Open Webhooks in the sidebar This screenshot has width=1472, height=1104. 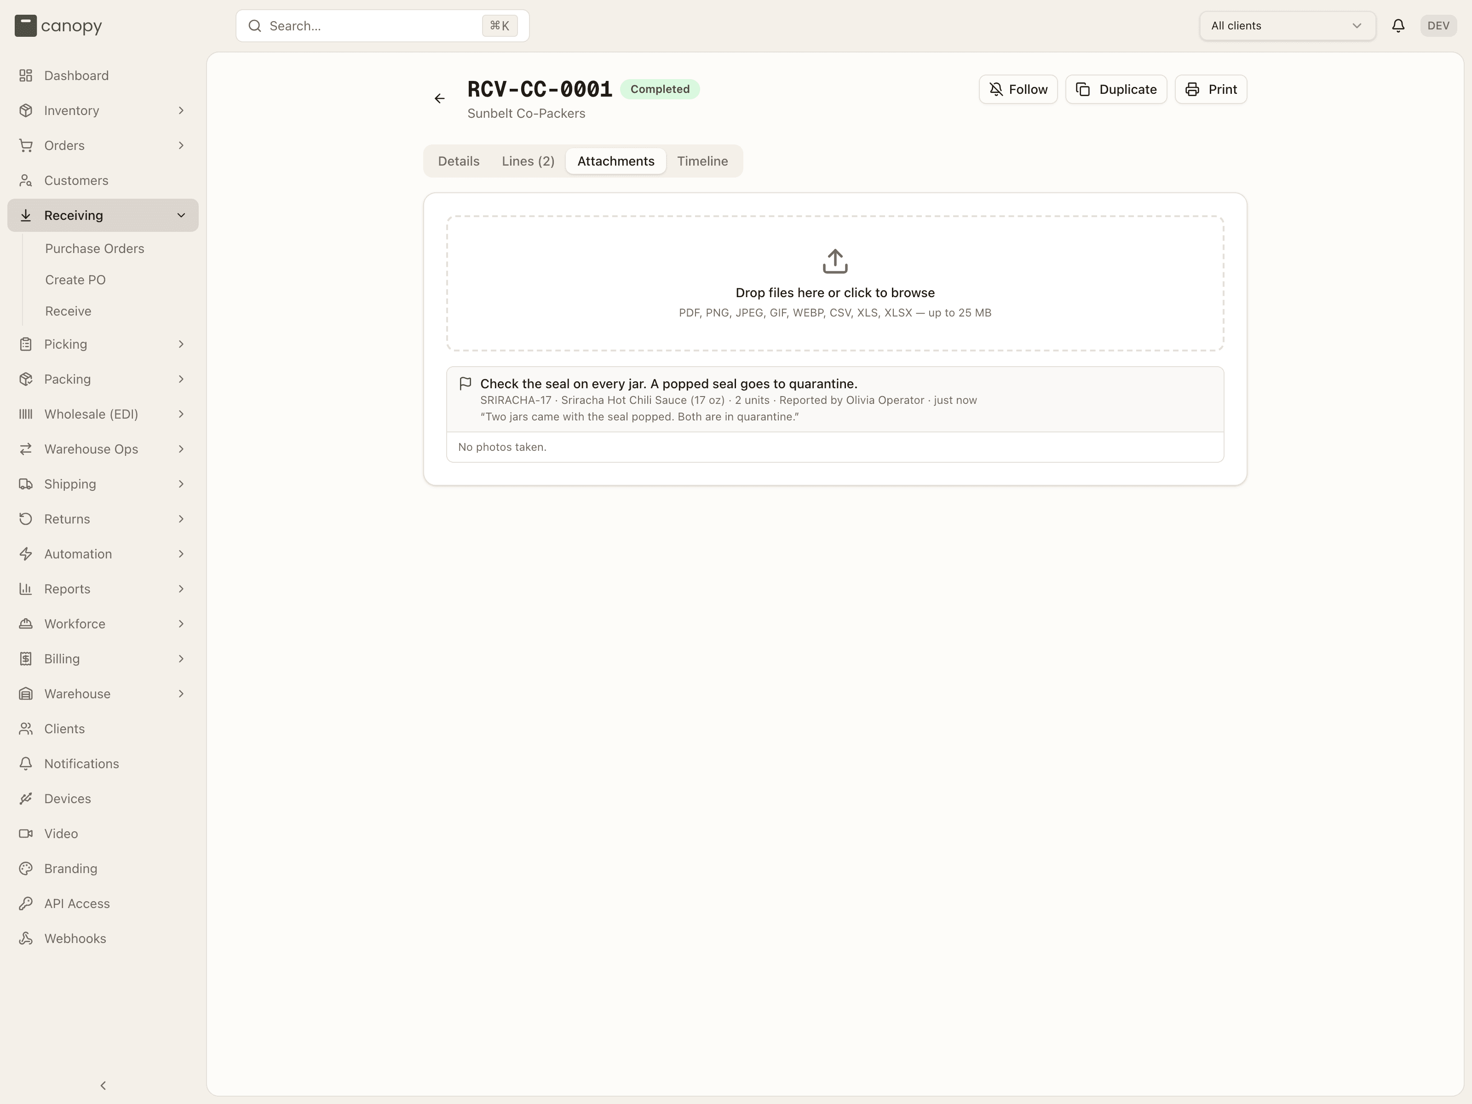(x=103, y=938)
